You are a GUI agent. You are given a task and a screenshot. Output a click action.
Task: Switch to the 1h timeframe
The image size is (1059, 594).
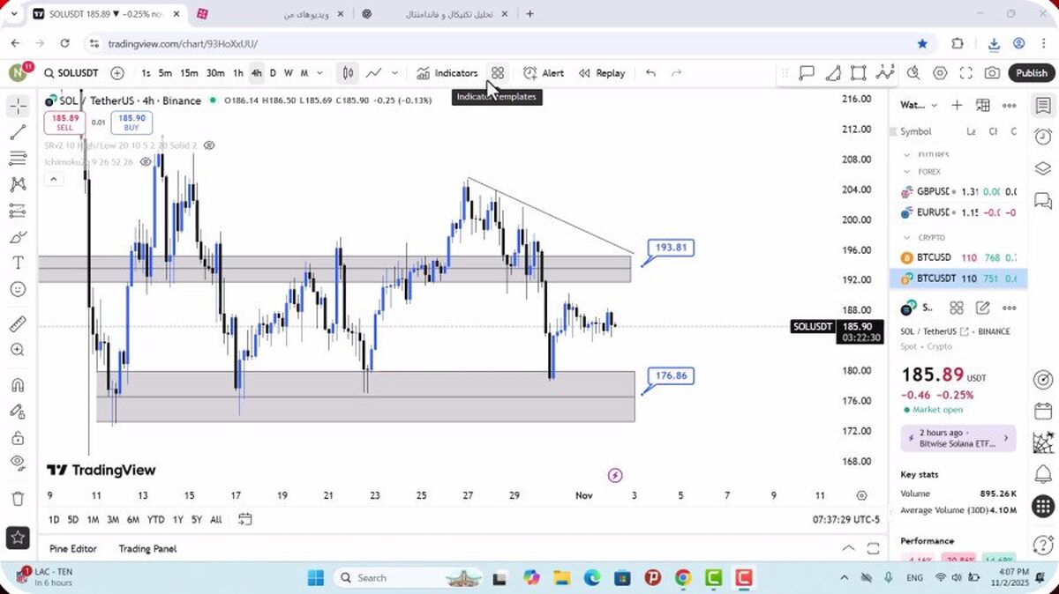point(238,73)
